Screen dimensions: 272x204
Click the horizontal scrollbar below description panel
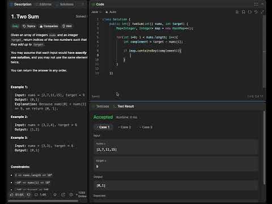(43, 201)
